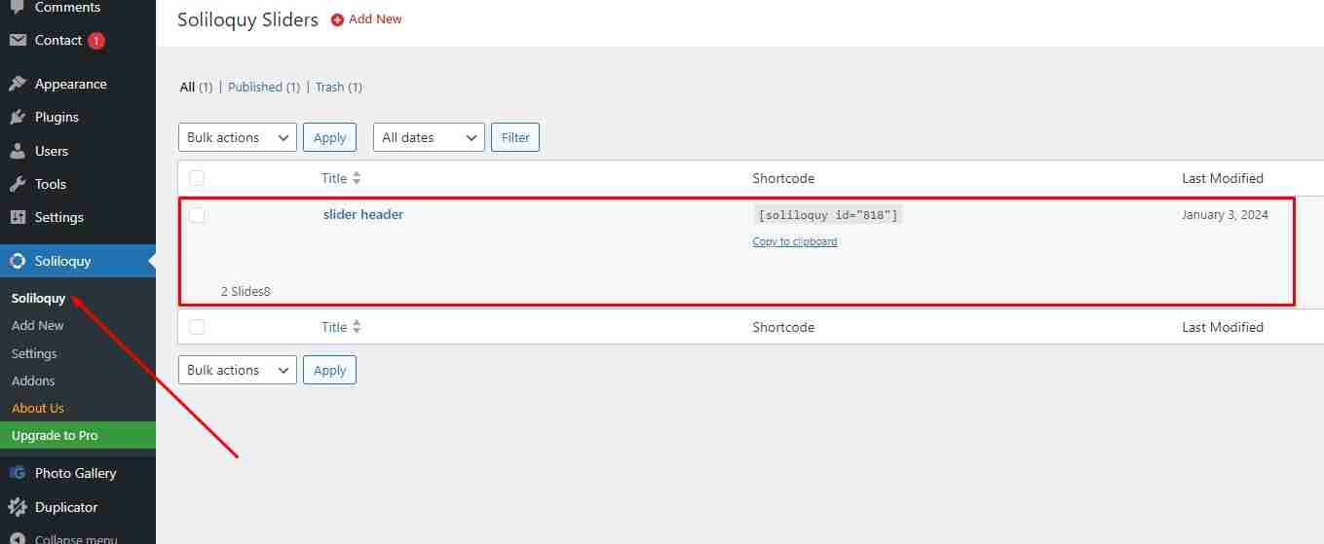Click Copy to clipboard link
This screenshot has width=1324, height=544.
795,241
